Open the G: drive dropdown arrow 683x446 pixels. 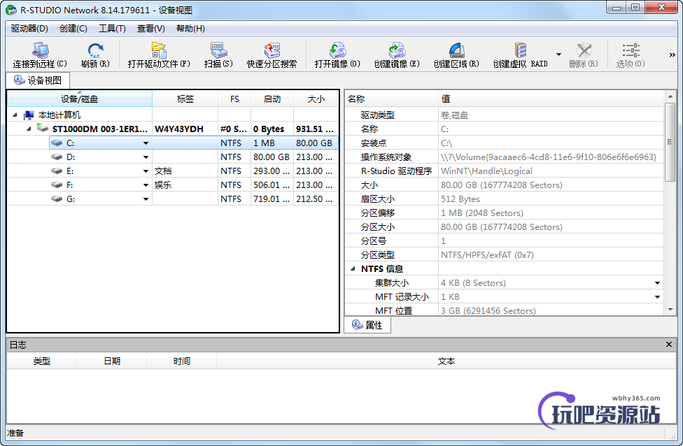tap(146, 199)
